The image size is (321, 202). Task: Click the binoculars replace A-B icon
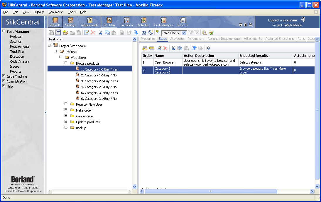pyautogui.click(x=151, y=32)
